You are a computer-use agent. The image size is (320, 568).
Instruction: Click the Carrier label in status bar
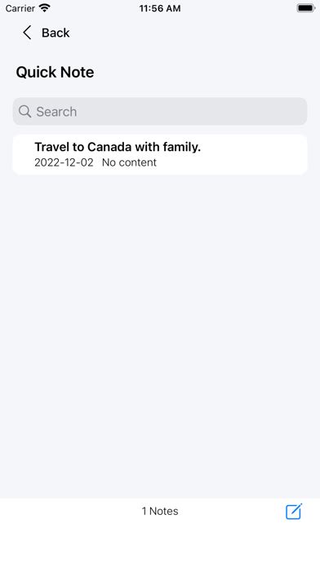[x=20, y=8]
